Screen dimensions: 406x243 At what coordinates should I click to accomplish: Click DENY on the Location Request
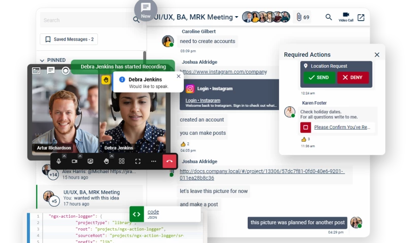(x=353, y=77)
